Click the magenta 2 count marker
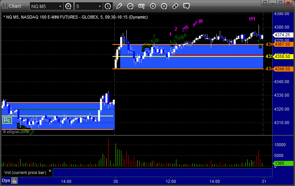Viewport: 295px width, 186px height. 176,29
